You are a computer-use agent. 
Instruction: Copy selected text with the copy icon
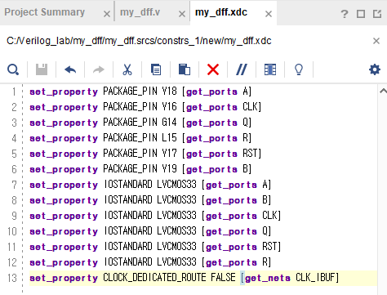[156, 69]
